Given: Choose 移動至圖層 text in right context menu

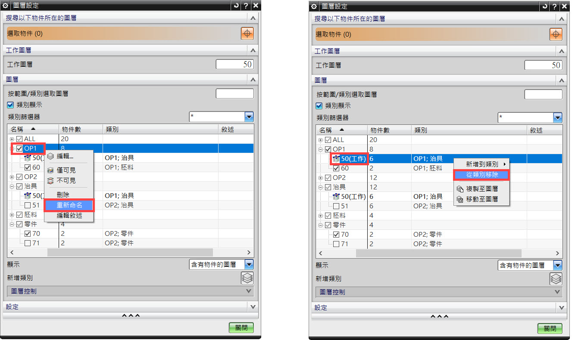Looking at the screenshot, I should click(482, 199).
